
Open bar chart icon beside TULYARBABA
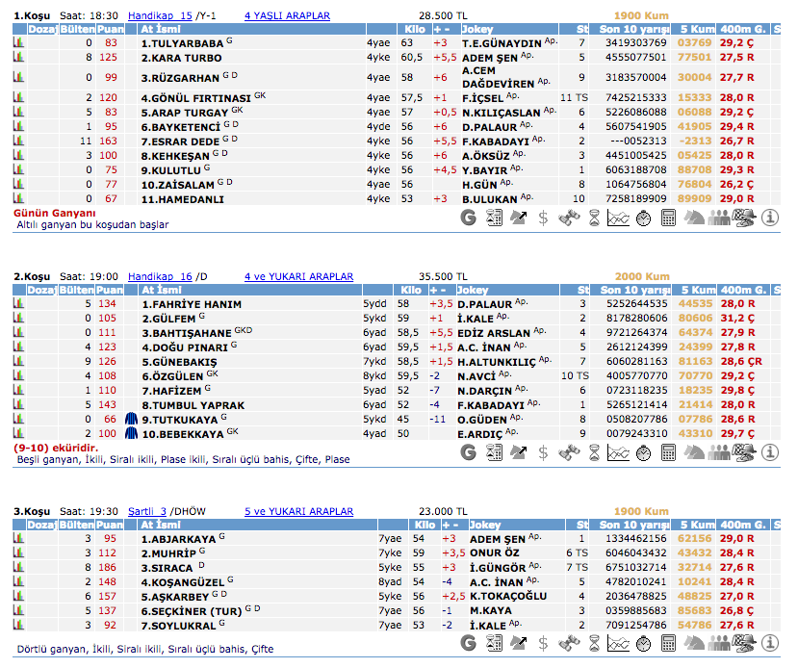click(x=17, y=43)
